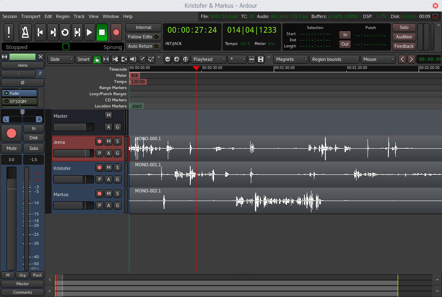Nudge backward with left arrow button
Screen dimensions: 442x297
[x=402, y=59]
